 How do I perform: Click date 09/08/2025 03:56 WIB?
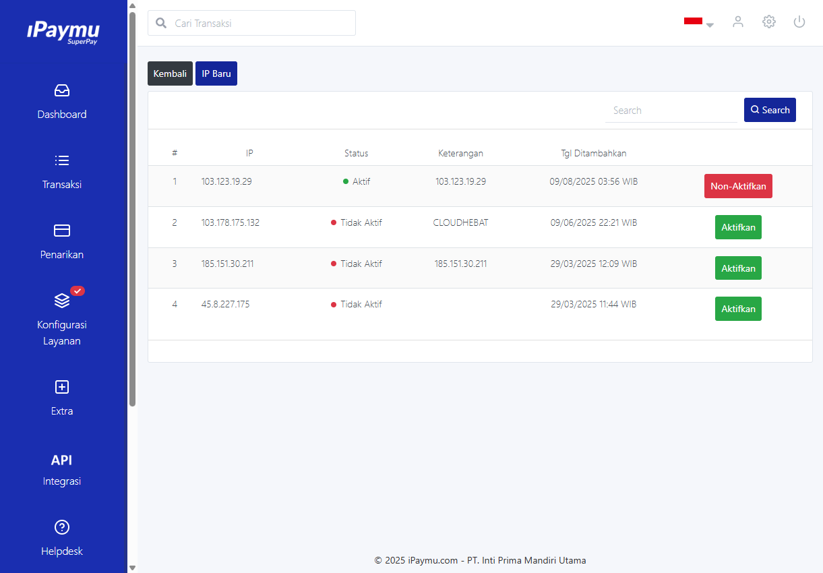[594, 181]
